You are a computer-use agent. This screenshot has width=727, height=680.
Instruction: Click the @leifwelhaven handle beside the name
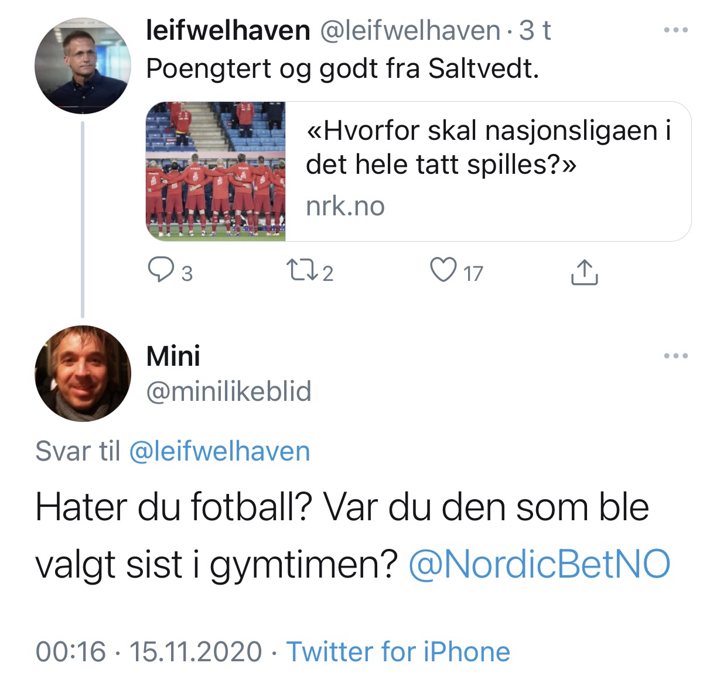point(409,30)
